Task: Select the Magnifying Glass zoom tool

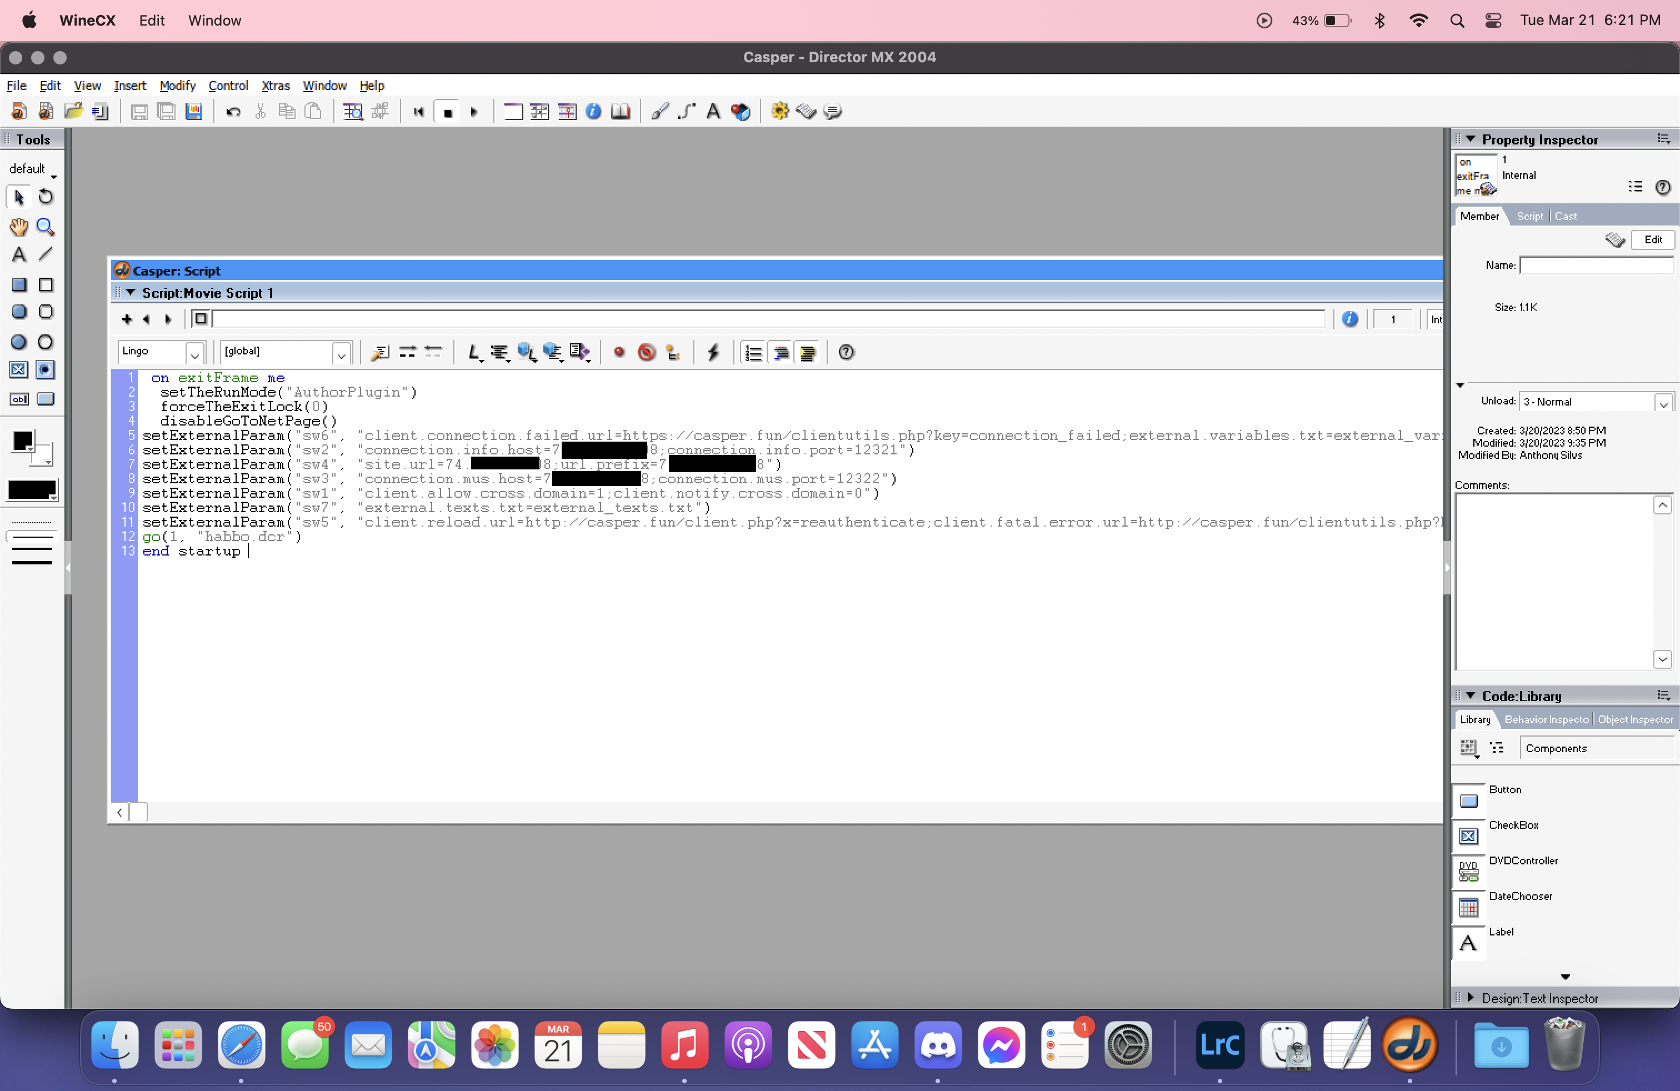Action: click(x=45, y=227)
